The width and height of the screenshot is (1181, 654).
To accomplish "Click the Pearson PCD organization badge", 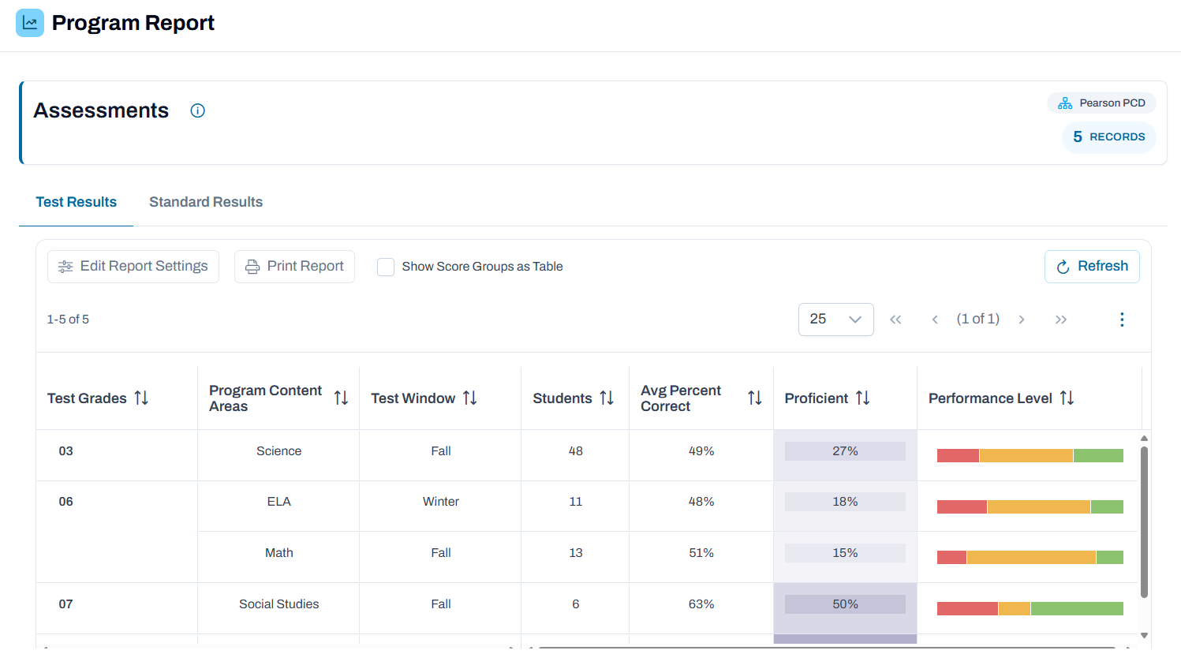I will pyautogui.click(x=1101, y=103).
